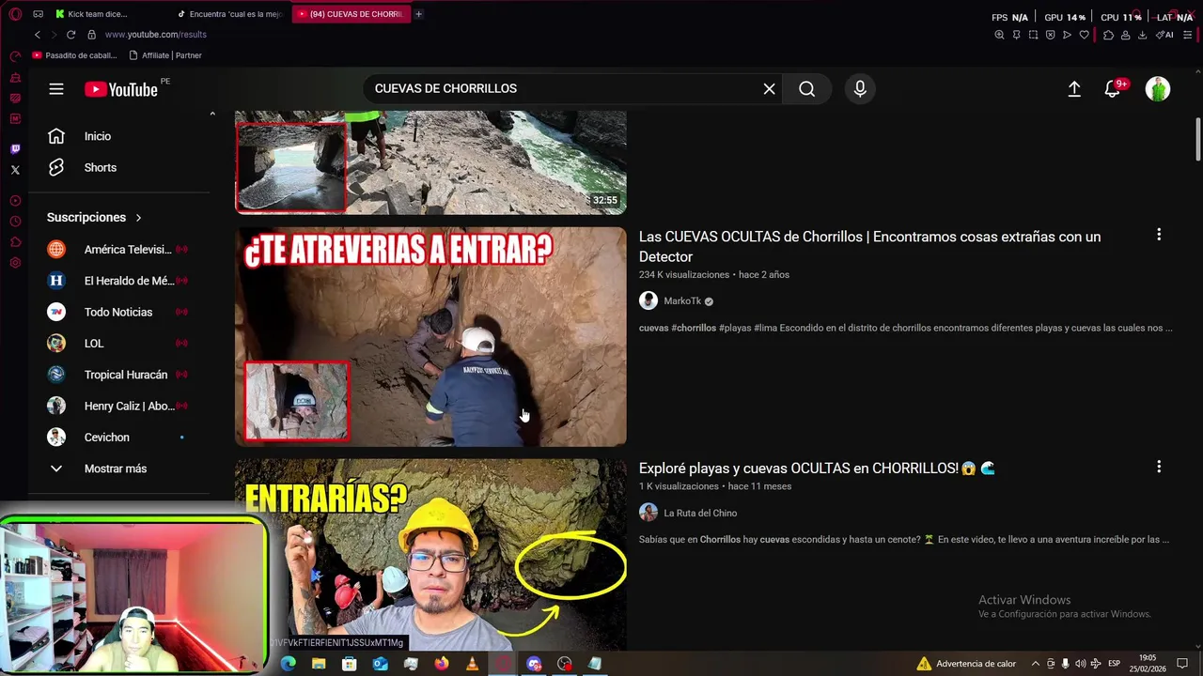The image size is (1203, 676).
Task: Open X (Twitter) in Opera sidebar
Action: pyautogui.click(x=15, y=170)
